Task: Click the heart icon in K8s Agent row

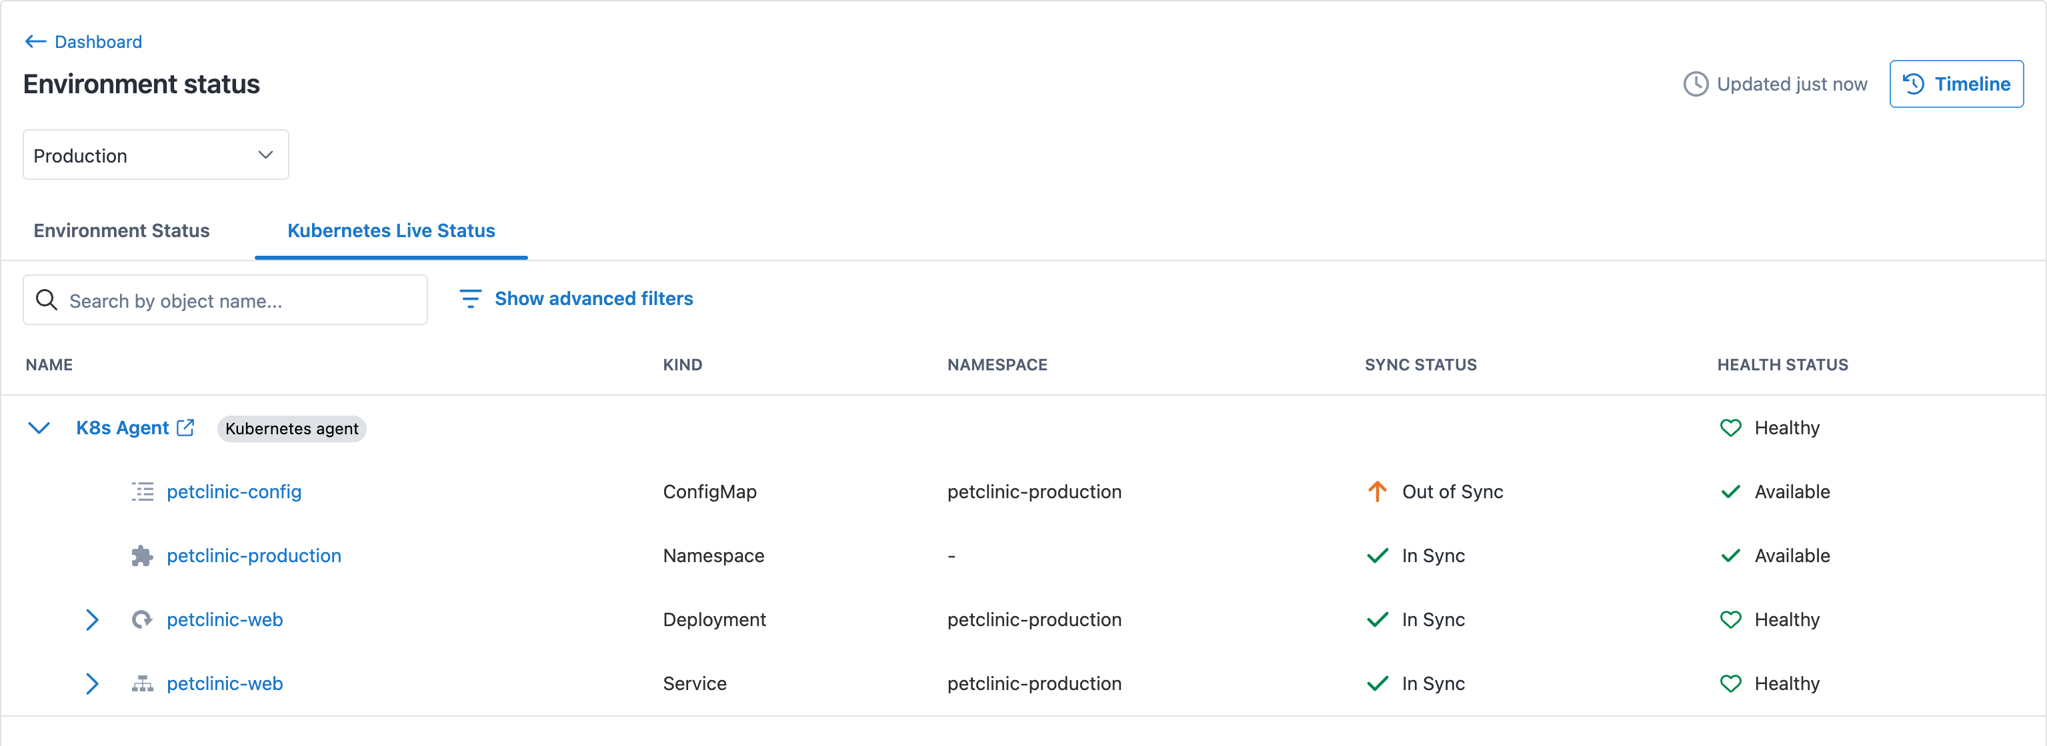Action: pos(1730,428)
